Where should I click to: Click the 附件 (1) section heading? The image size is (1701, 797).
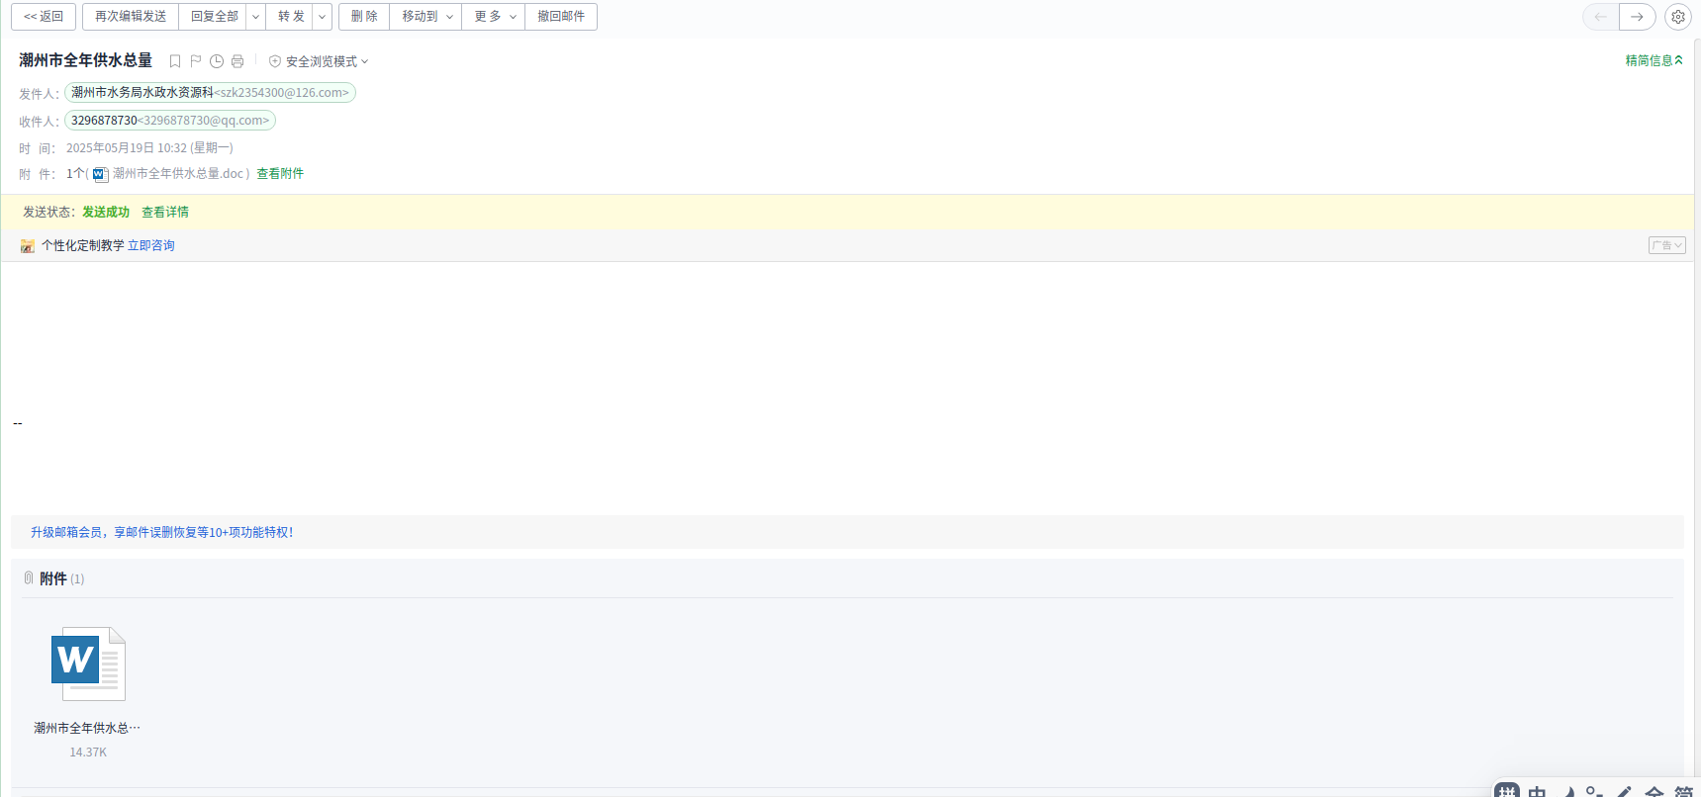61,579
